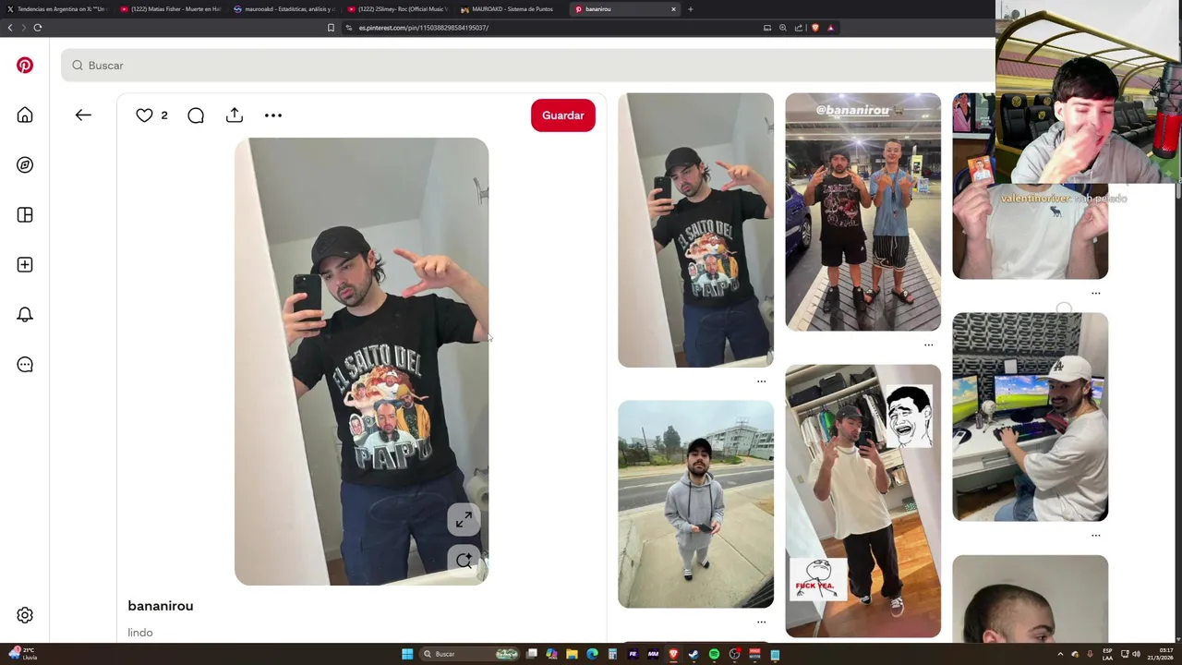
Task: Click the Windows taskbar Buscar search box
Action: 471,654
